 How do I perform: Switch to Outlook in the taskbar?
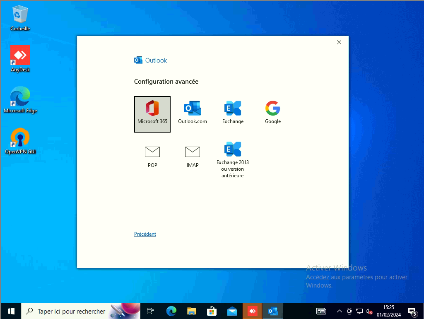(272, 311)
